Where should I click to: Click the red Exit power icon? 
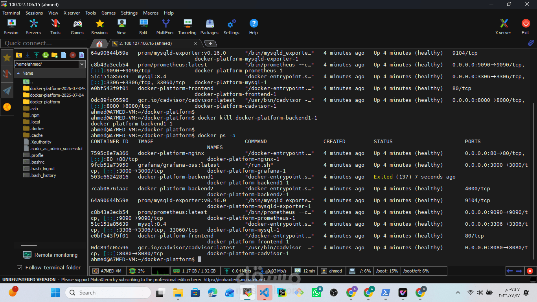click(x=526, y=27)
